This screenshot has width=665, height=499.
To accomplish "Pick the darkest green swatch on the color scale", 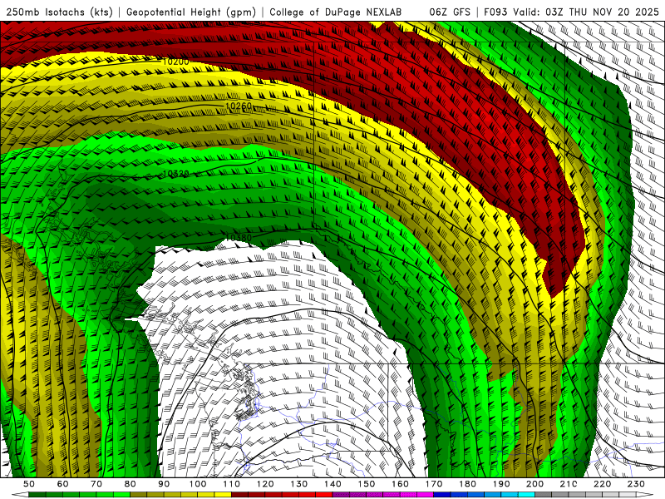I will click(x=37, y=494).
